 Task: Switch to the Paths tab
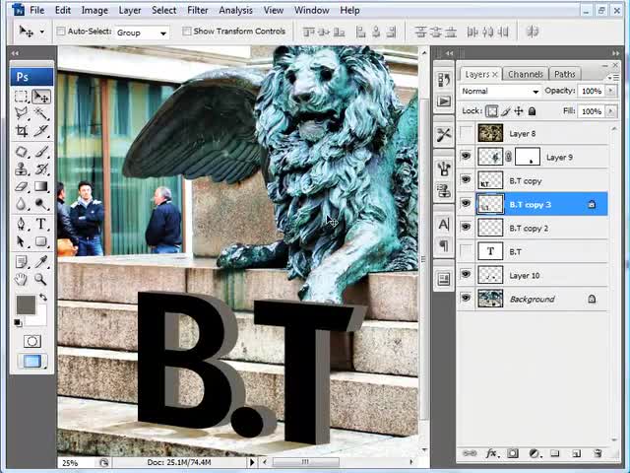pos(564,74)
